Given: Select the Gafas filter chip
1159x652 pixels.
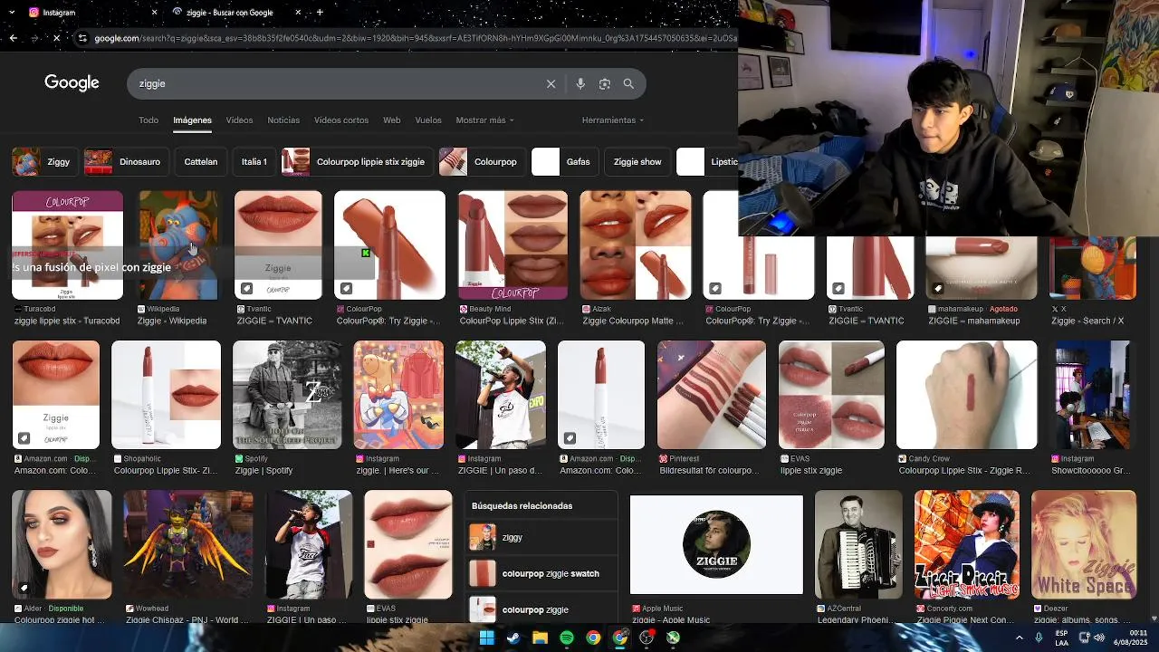Looking at the screenshot, I should click(563, 162).
